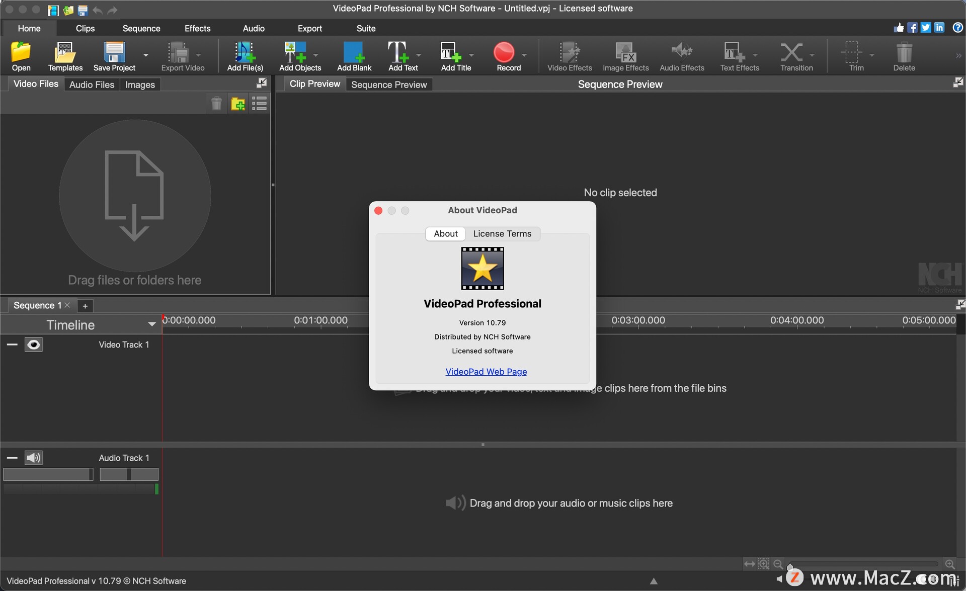966x591 pixels.
Task: Open the VideoPad Web Page link
Action: 486,372
